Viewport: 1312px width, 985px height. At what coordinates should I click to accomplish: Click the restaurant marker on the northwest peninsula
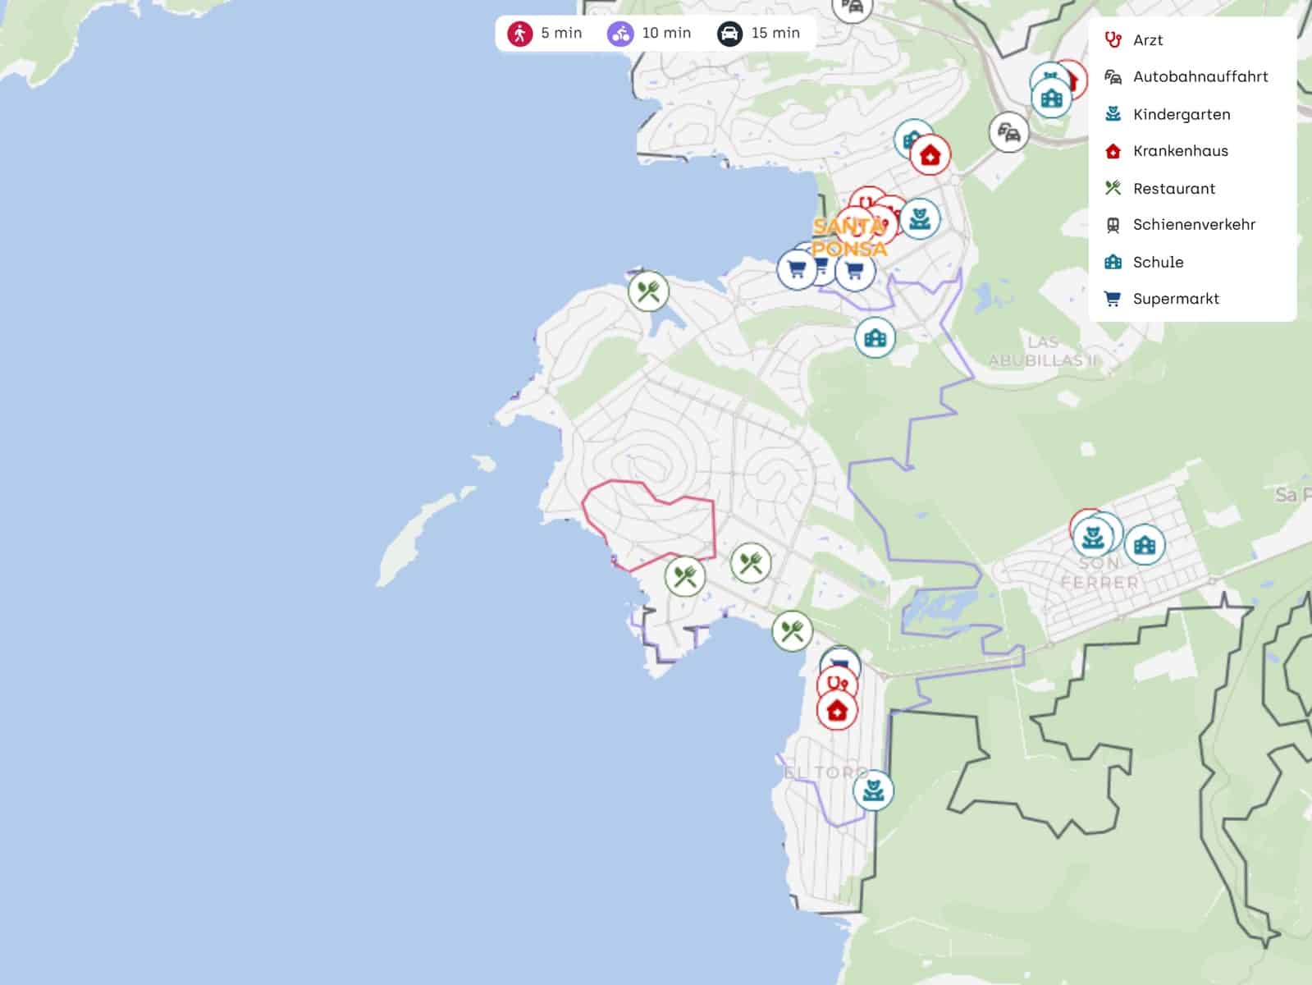click(x=648, y=291)
